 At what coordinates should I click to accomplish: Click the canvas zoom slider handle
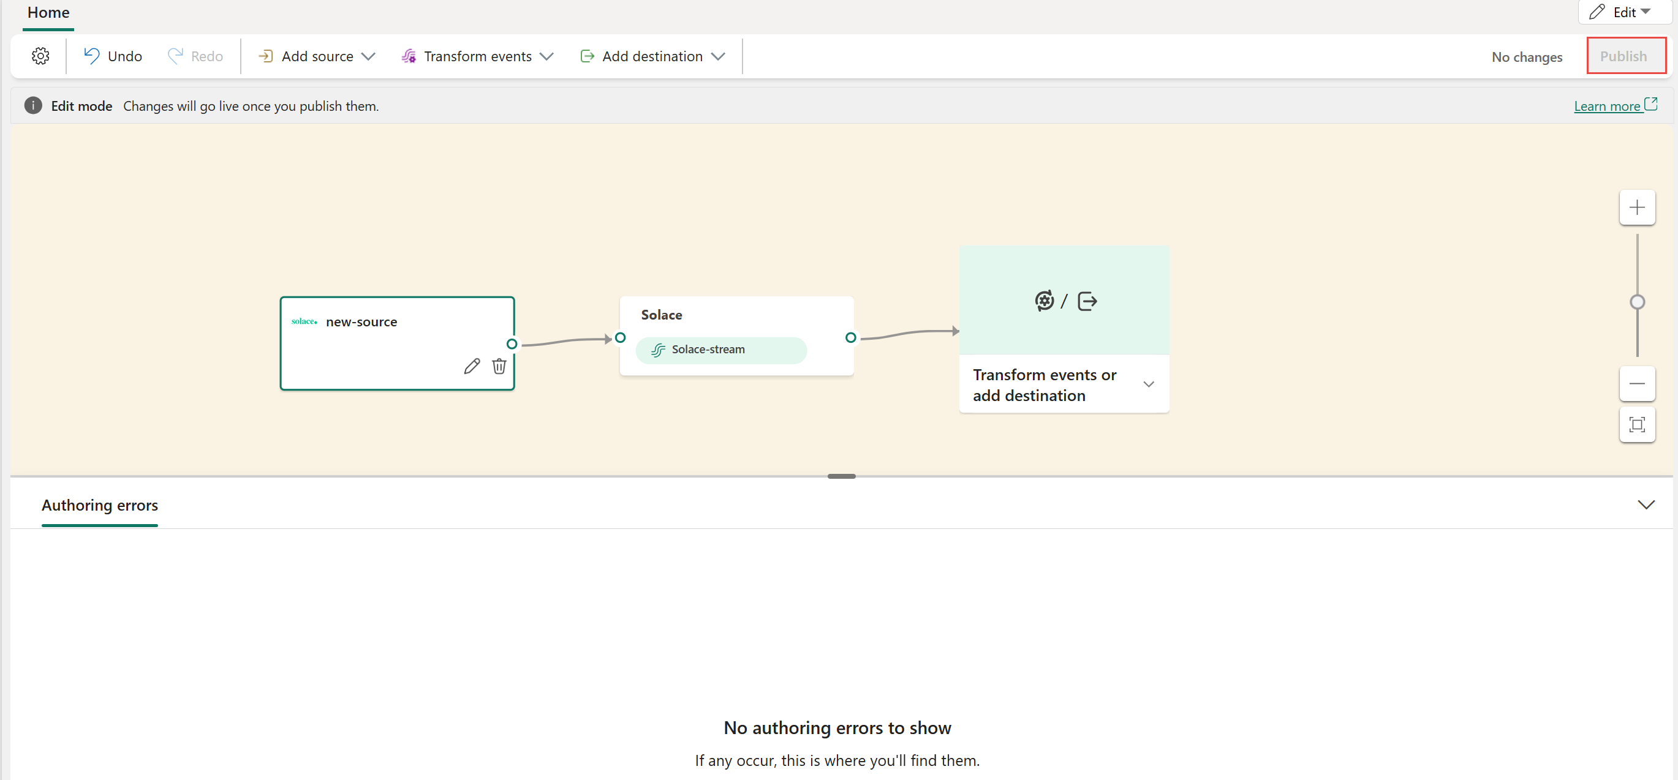(x=1637, y=302)
